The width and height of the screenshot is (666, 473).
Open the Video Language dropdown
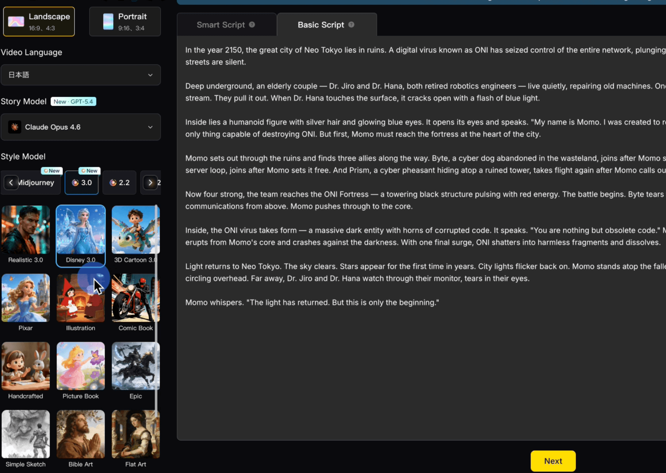coord(81,75)
